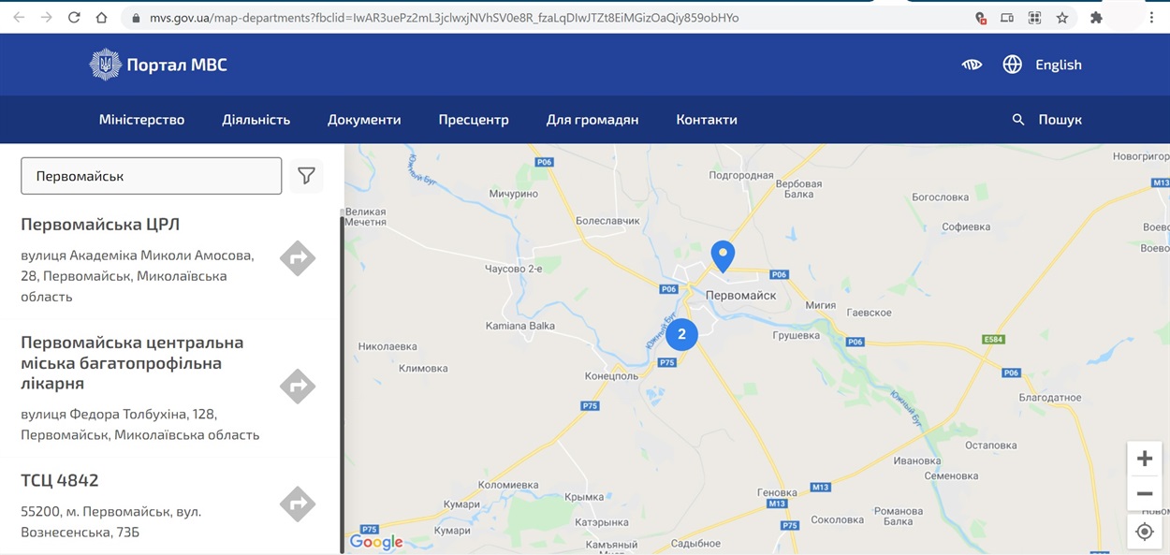1170x555 pixels.
Task: Click the Грушевка label on the map
Action: pos(797,335)
